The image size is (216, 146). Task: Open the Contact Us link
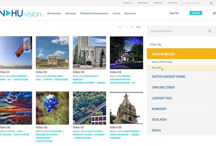point(127,3)
